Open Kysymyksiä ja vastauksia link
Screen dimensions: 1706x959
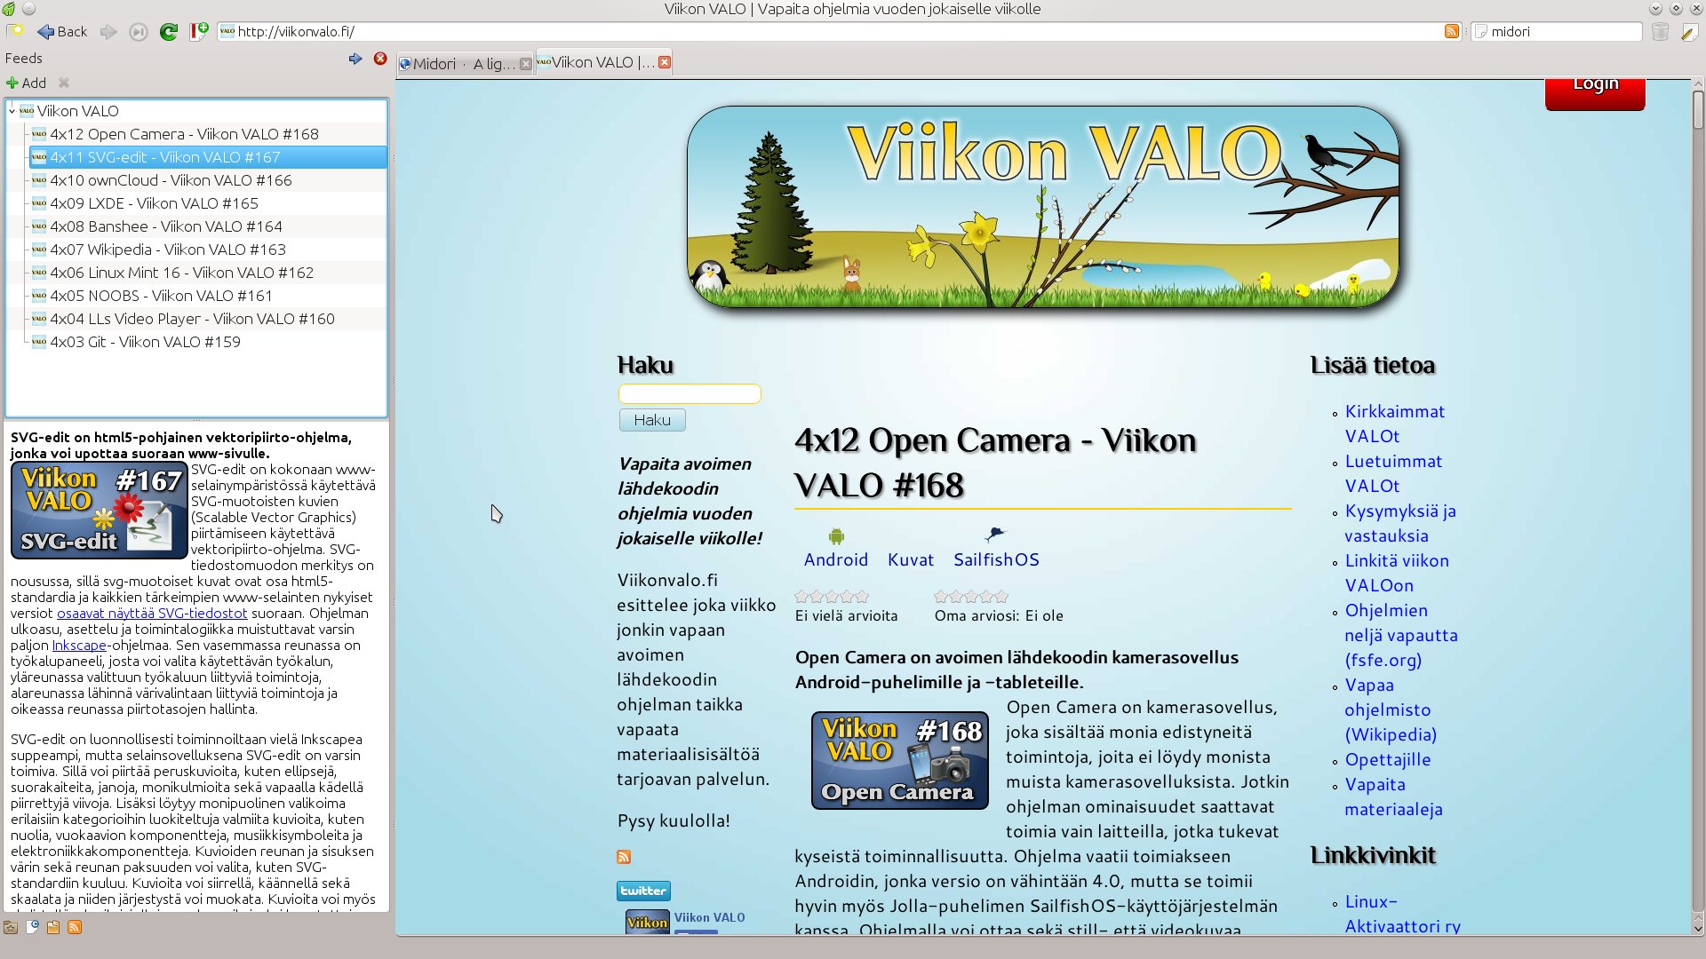(x=1399, y=523)
